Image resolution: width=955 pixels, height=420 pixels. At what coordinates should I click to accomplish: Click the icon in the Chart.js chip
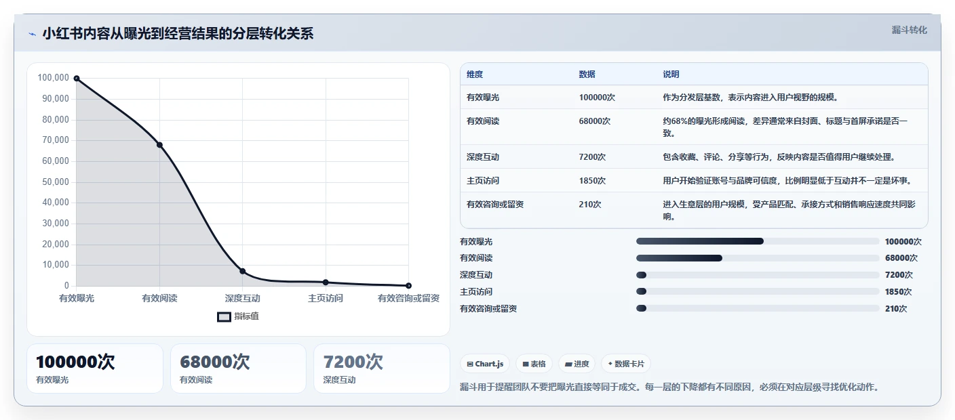point(470,364)
